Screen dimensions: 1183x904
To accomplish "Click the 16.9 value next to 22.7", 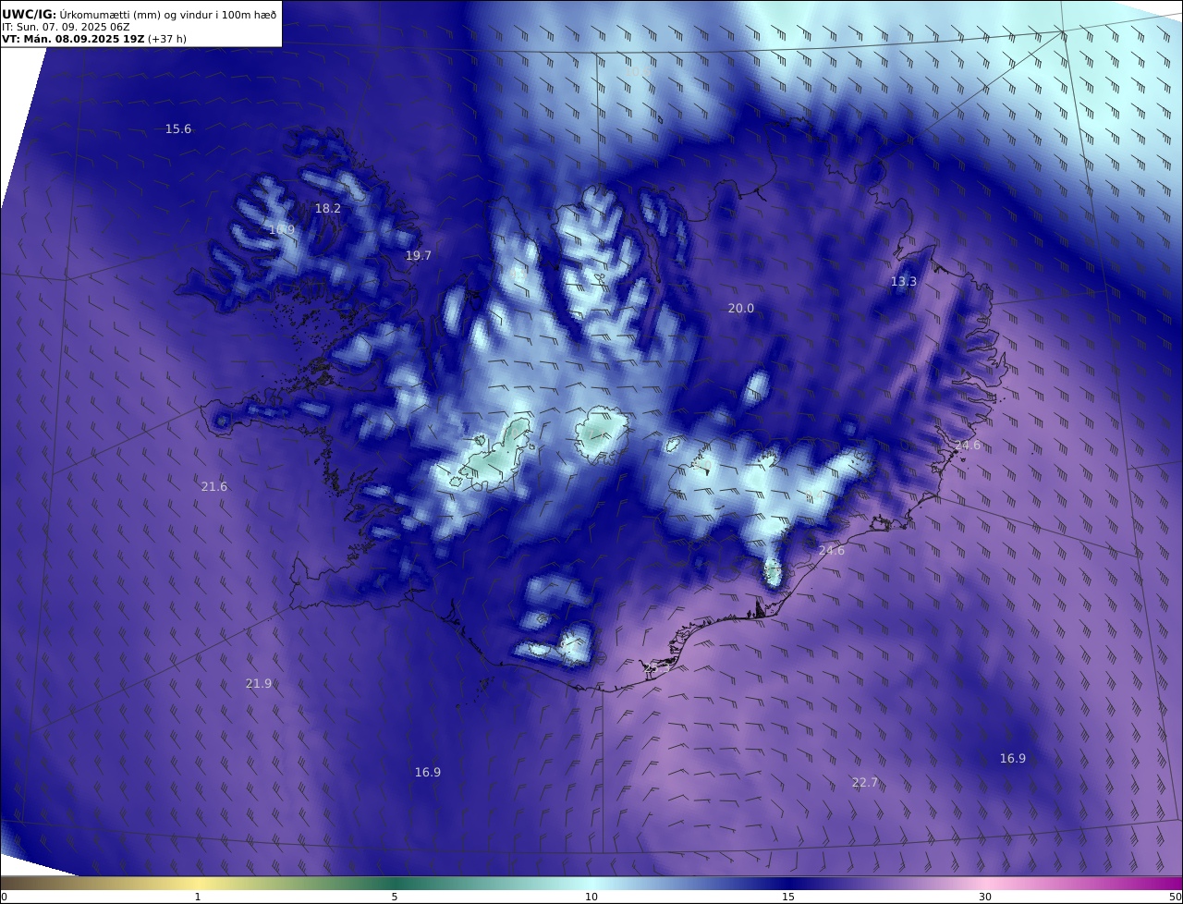I will coord(1013,759).
